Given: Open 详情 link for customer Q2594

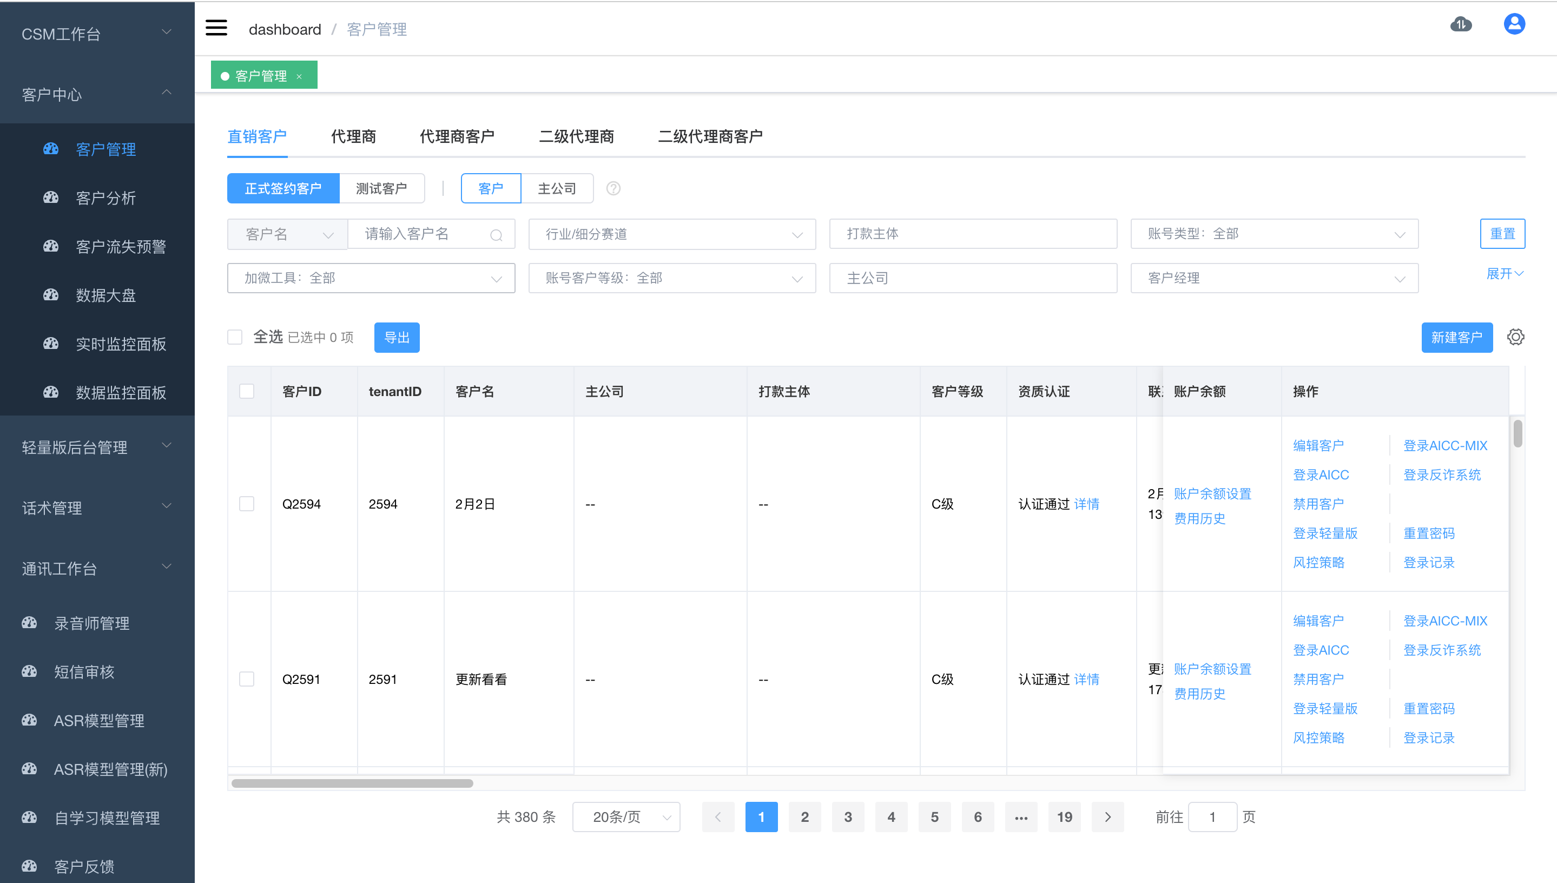Looking at the screenshot, I should coord(1086,504).
